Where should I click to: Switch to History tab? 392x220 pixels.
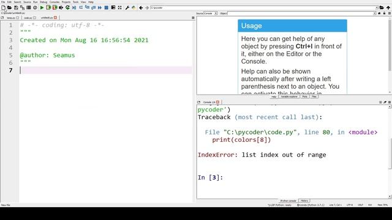(304, 201)
